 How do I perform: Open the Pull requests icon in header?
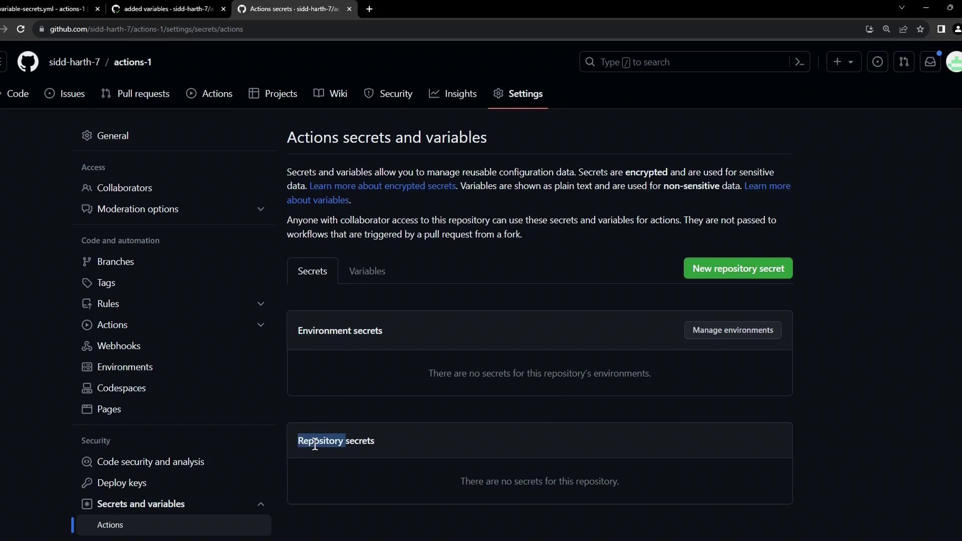(x=904, y=62)
